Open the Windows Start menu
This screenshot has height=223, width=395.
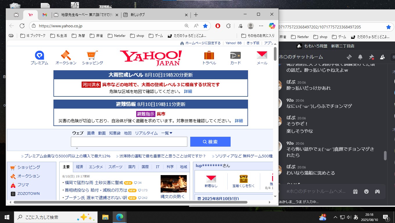[x=7, y=217]
